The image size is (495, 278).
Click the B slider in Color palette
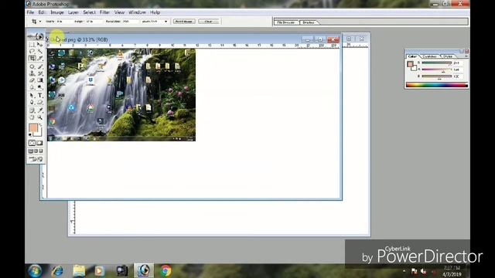click(x=437, y=76)
